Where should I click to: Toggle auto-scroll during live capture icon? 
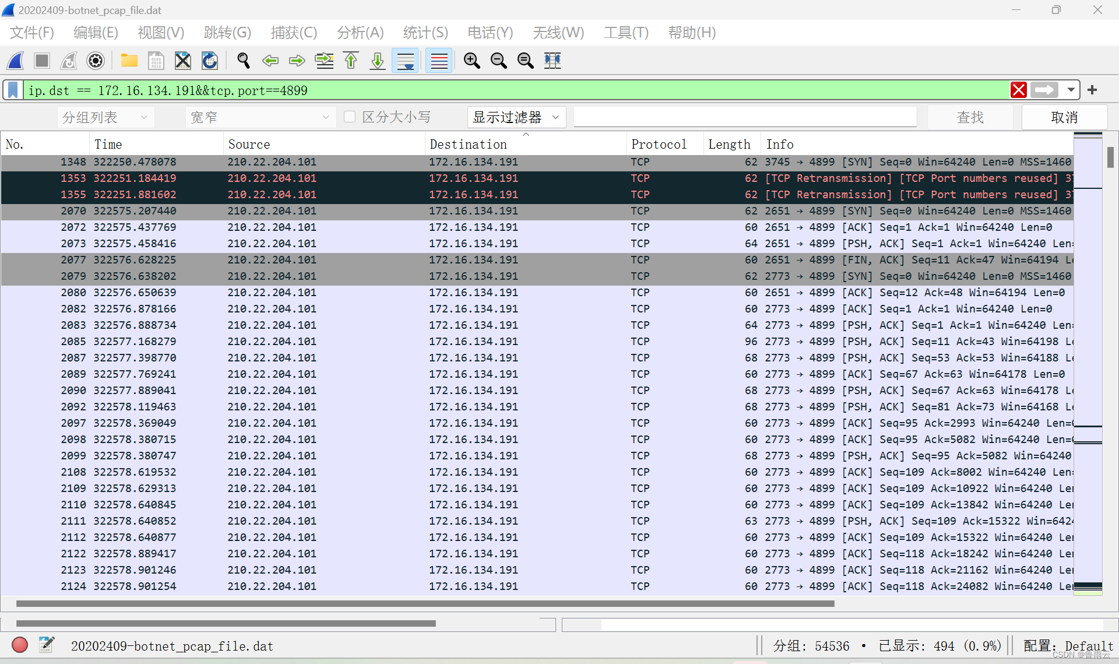[x=405, y=61]
